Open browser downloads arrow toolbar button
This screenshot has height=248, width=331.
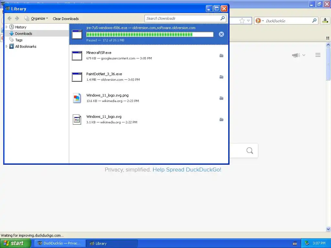pos(325,20)
